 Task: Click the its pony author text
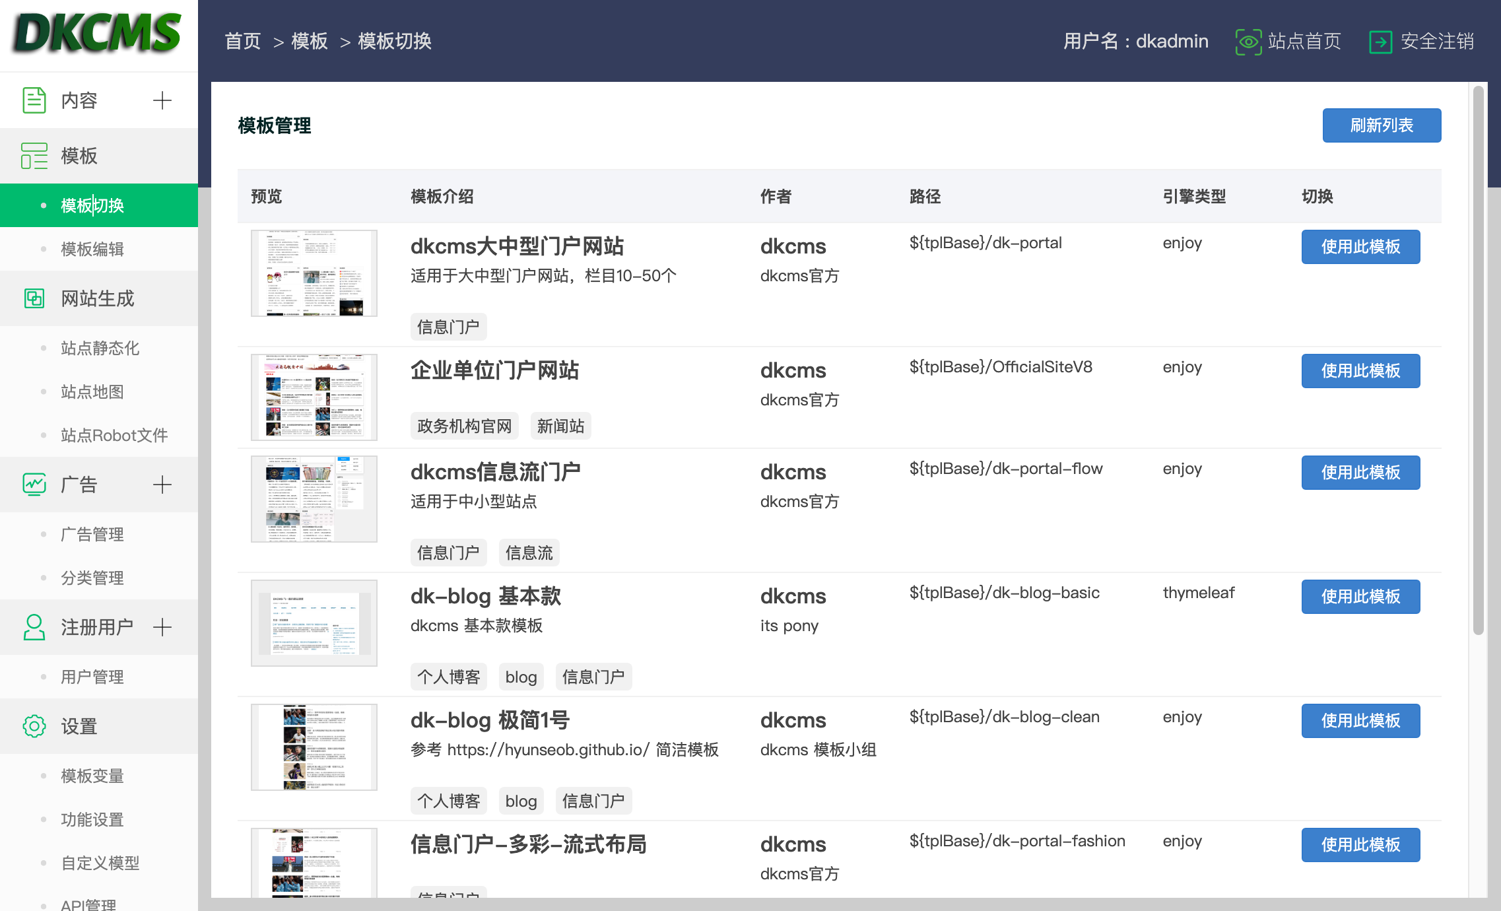click(789, 626)
